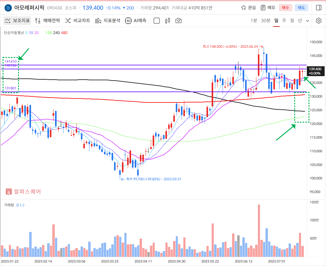The image size is (326, 266).
Task: Expand the timeframe dropdown chevron
Action: click(x=307, y=21)
